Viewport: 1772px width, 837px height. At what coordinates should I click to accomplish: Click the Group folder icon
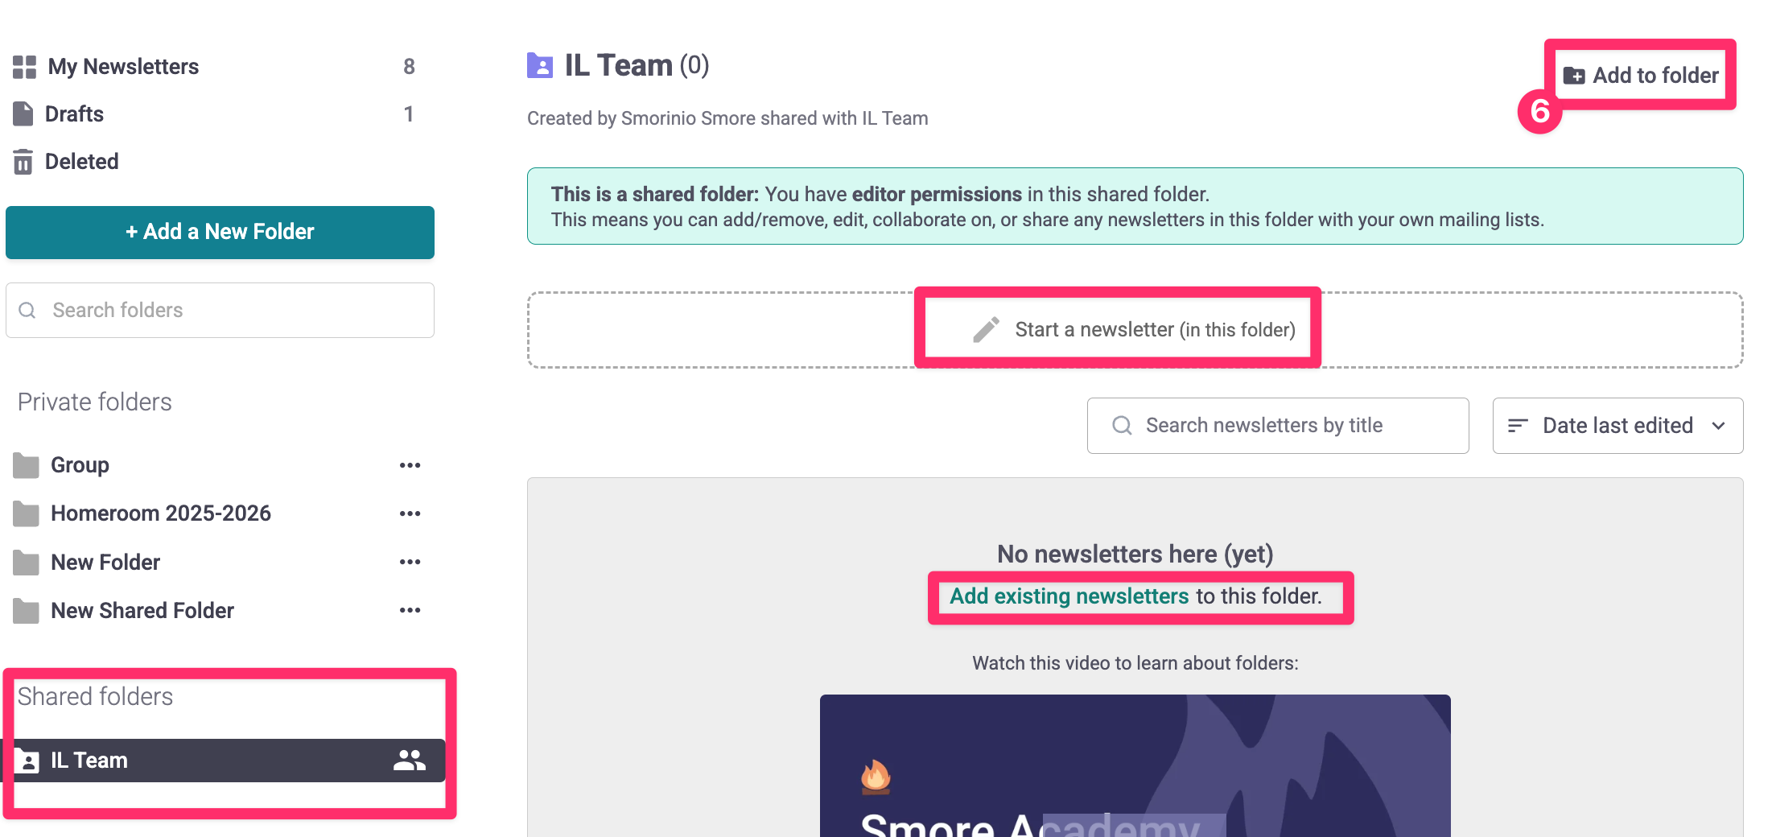26,465
